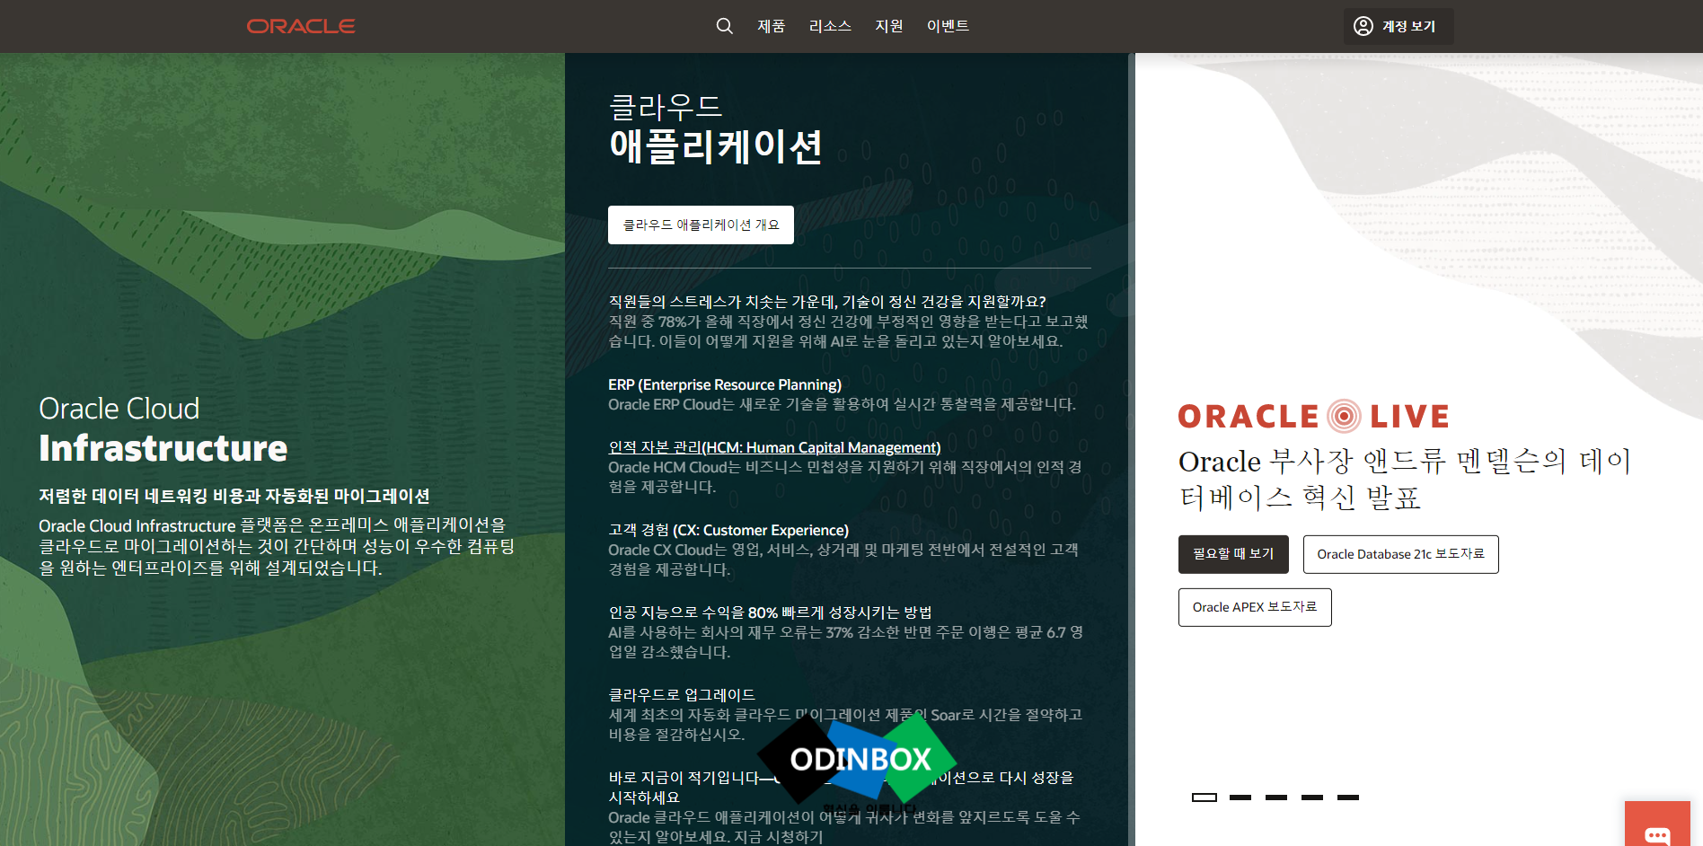Open ERP (Enterprise Resource Planning) link
This screenshot has width=1703, height=846.
(725, 384)
